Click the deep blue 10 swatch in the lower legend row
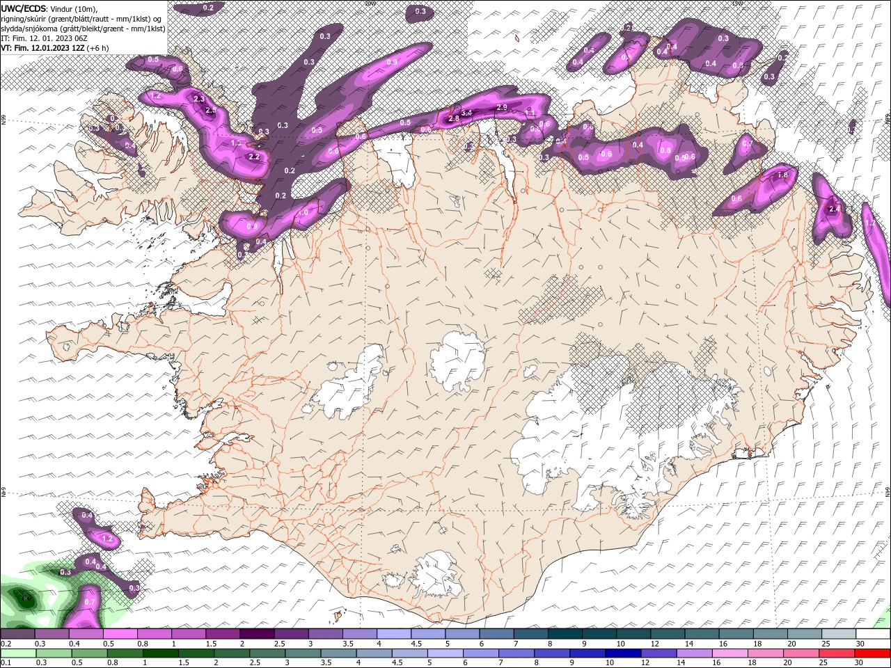891x668 pixels. pos(622,653)
